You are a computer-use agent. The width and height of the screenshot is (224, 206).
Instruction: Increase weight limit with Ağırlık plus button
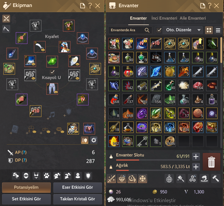(196, 167)
